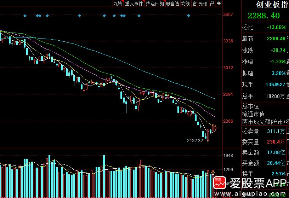Click the 预测 forecast button
The height and width of the screenshot is (198, 289).
click(203, 4)
